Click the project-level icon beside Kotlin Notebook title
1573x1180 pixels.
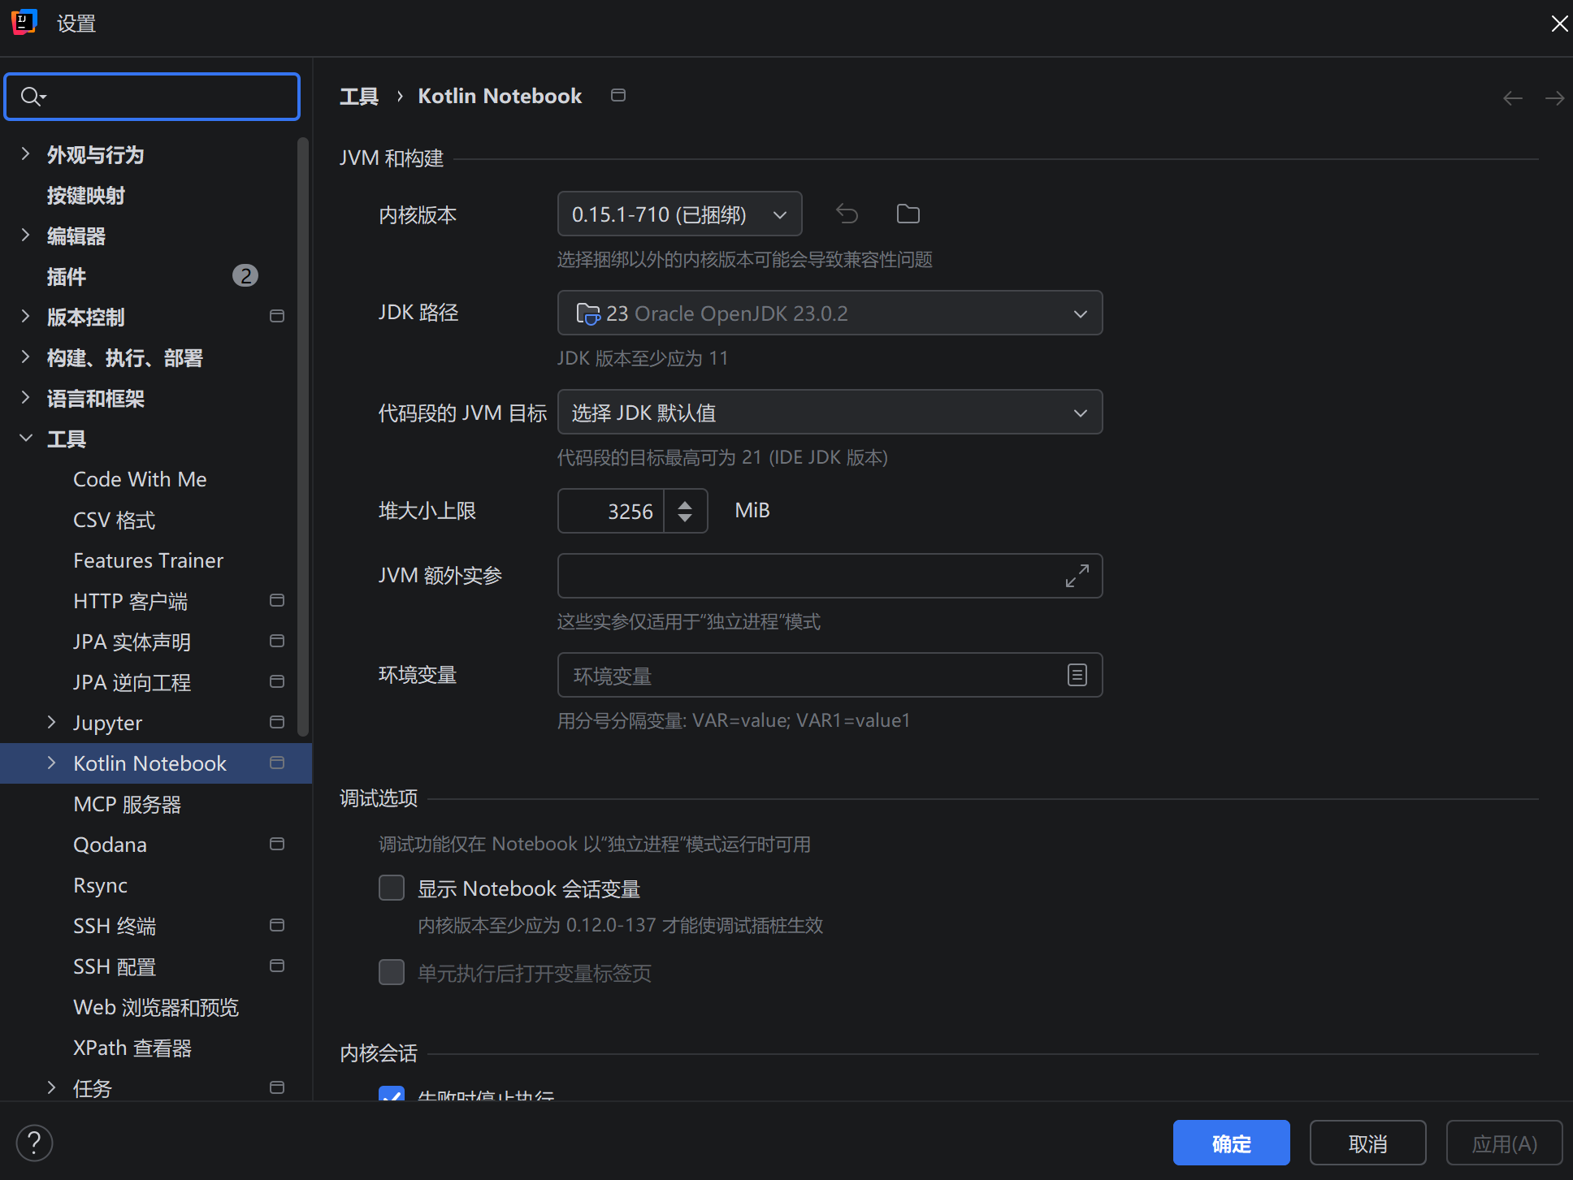pos(617,96)
